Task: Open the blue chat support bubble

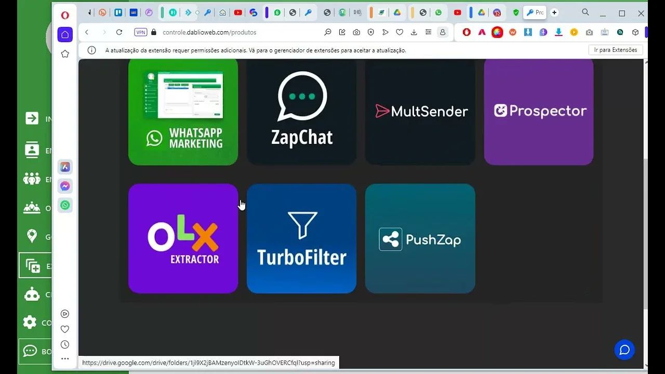Action: (x=624, y=350)
